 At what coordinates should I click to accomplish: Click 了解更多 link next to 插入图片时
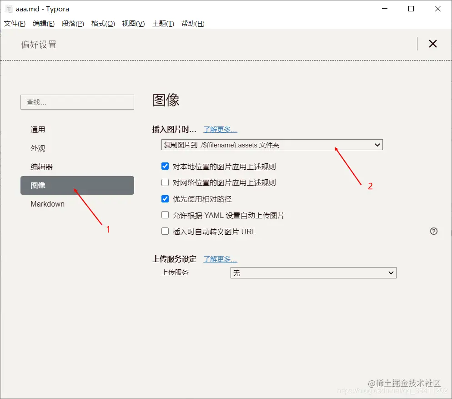pos(220,129)
